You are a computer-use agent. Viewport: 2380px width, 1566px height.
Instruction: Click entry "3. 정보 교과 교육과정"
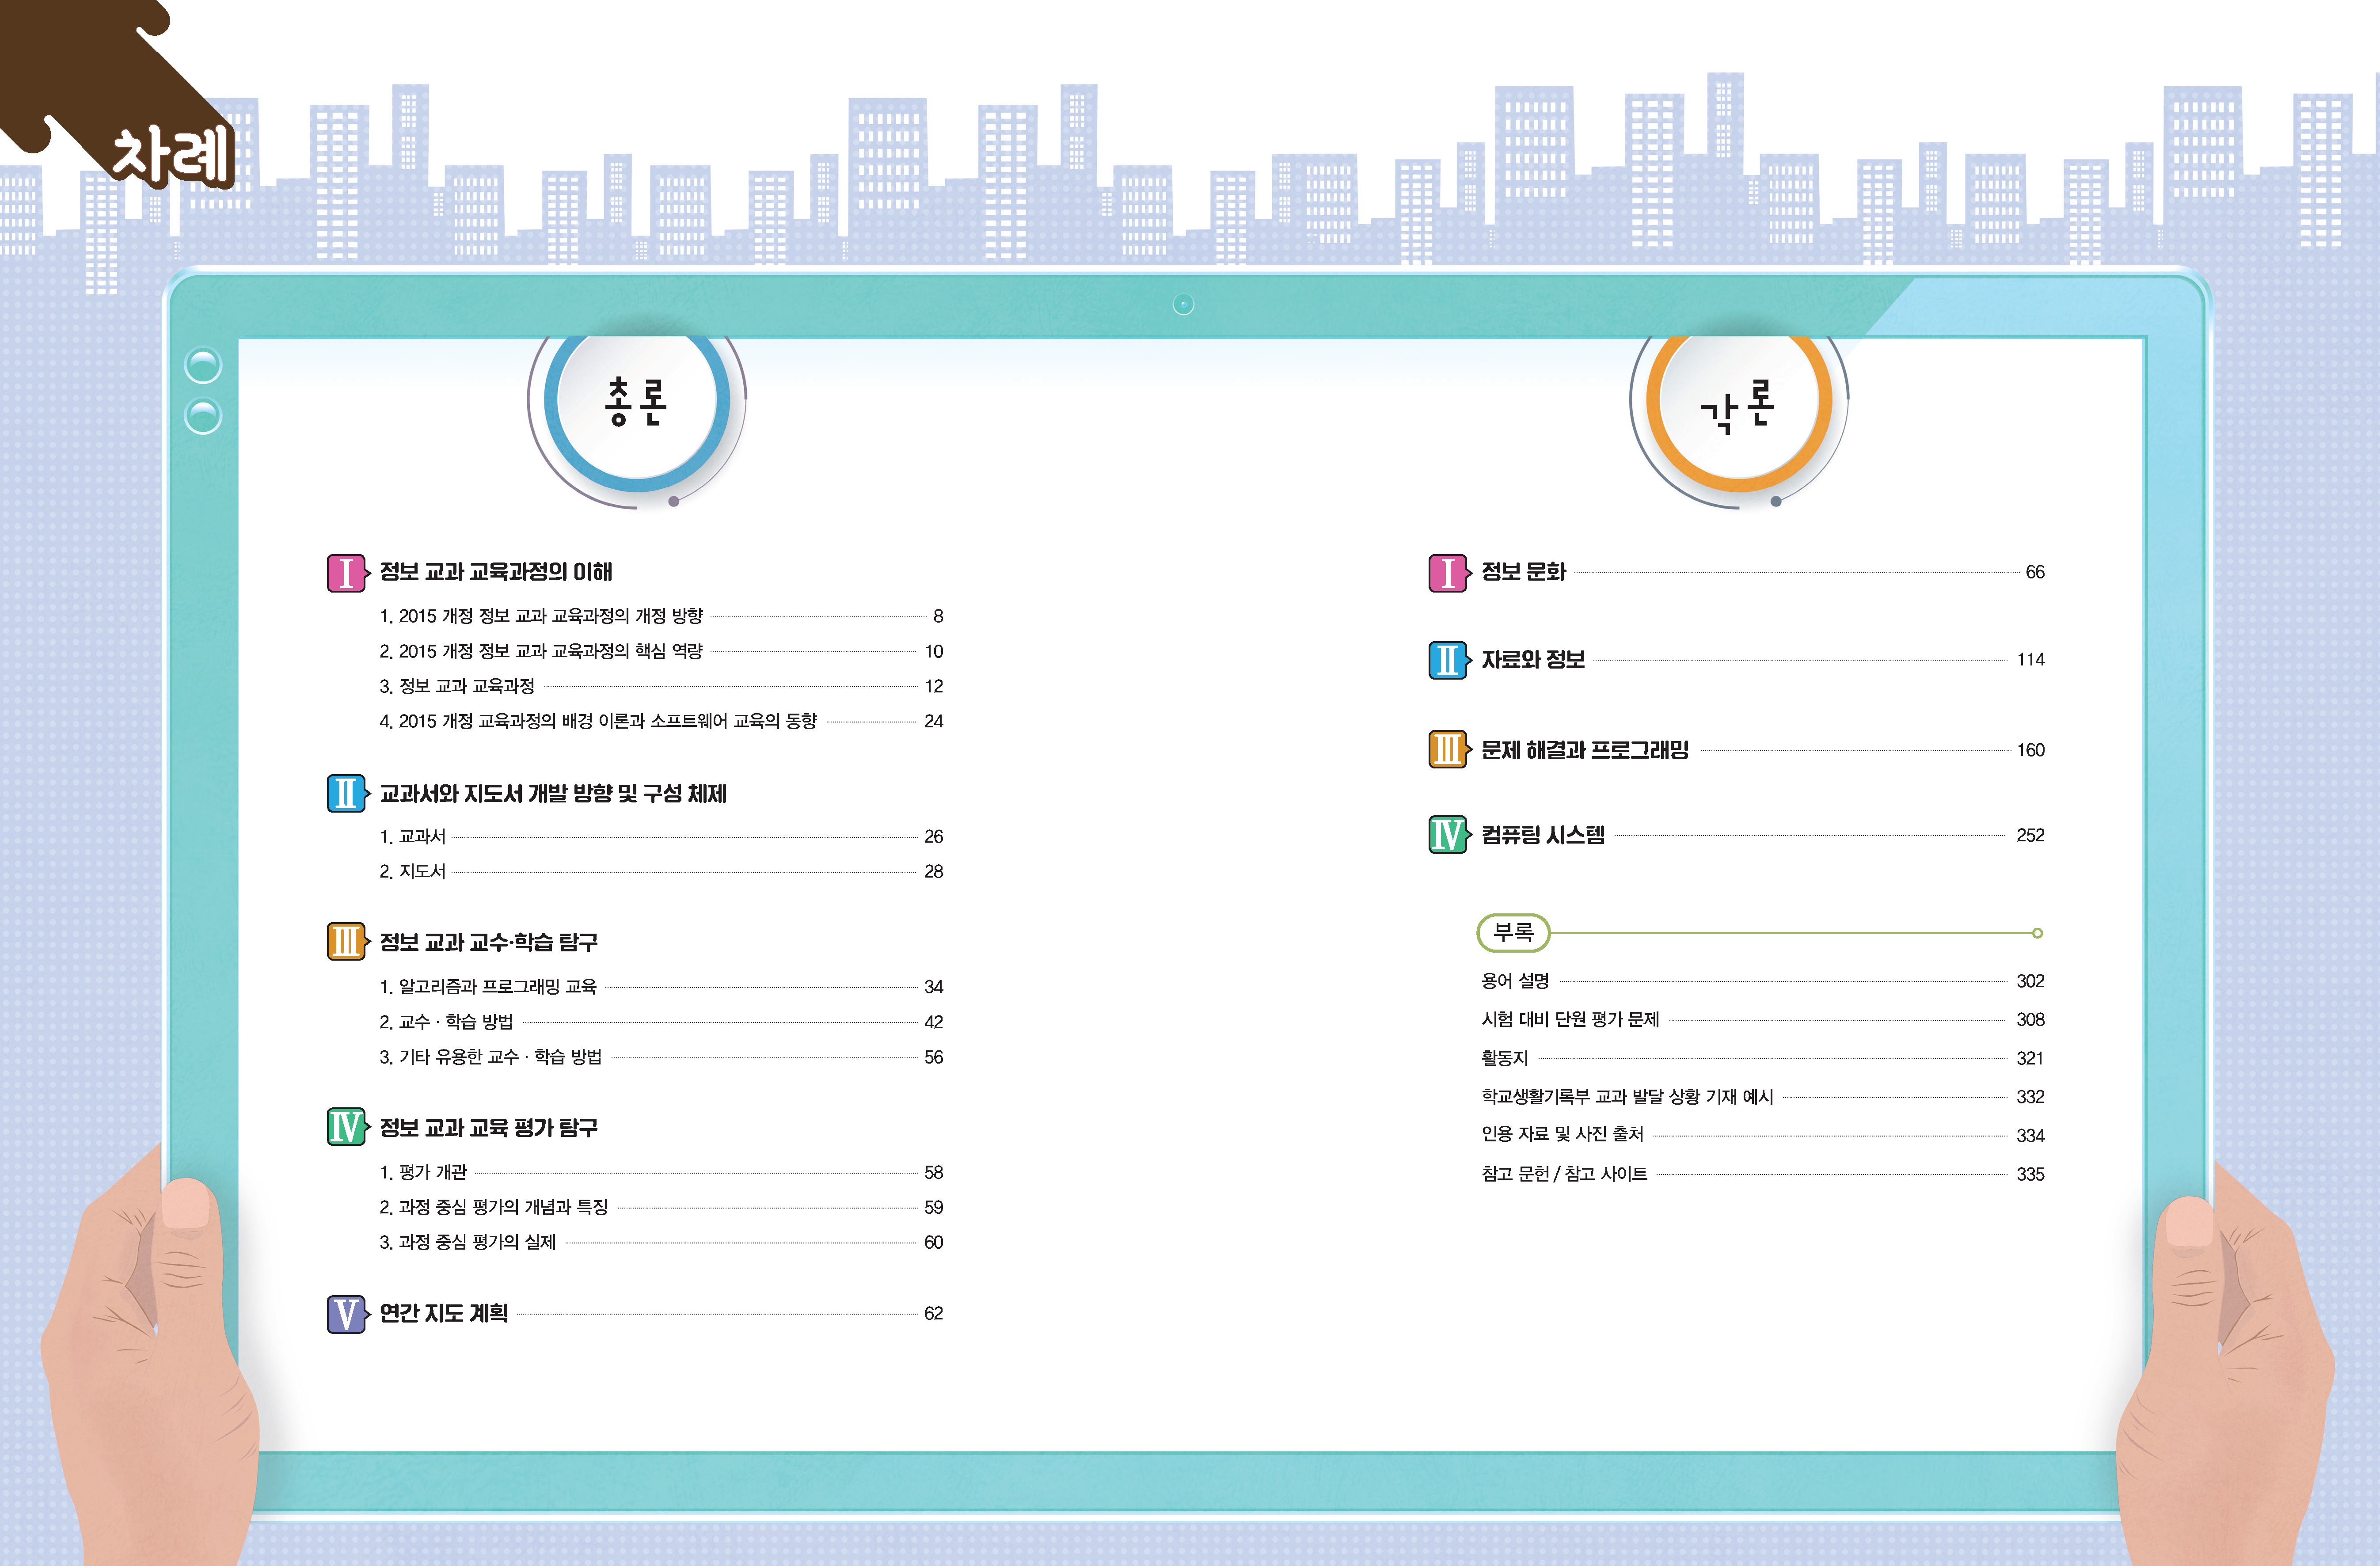pos(457,686)
